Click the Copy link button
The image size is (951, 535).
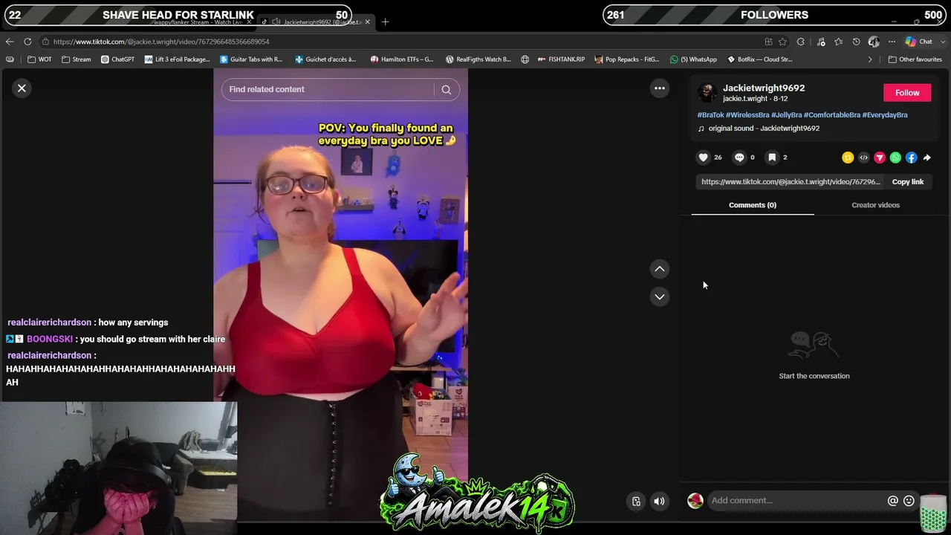pyautogui.click(x=908, y=182)
